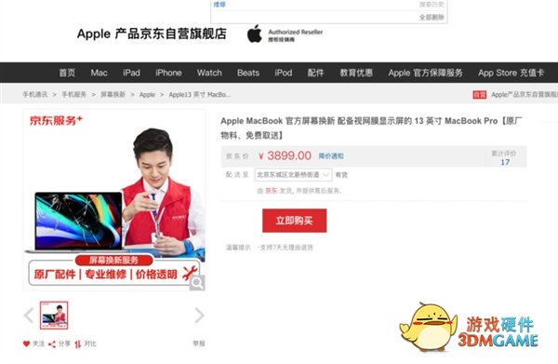Click the Apple 产品京东自营旗舰店 store title
This screenshot has height=364, width=558.
click(x=152, y=34)
